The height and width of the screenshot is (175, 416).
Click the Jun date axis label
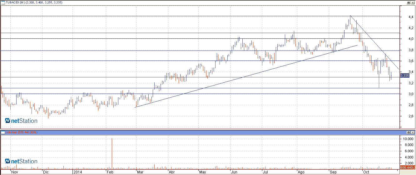(x=234, y=172)
